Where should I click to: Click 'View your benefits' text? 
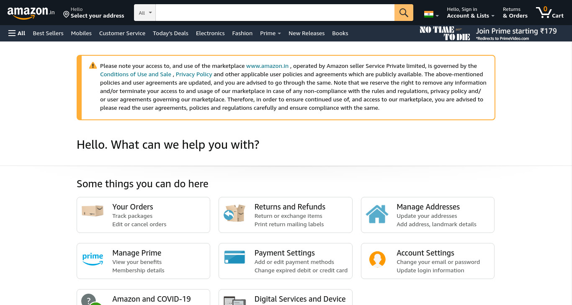point(137,262)
